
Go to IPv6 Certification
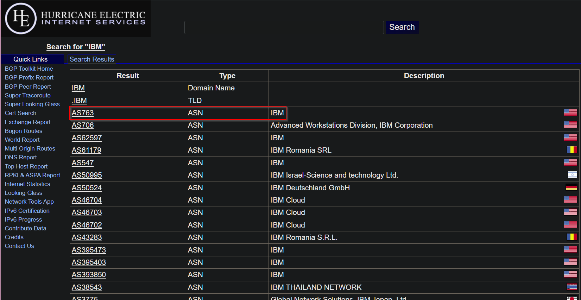pyautogui.click(x=27, y=211)
